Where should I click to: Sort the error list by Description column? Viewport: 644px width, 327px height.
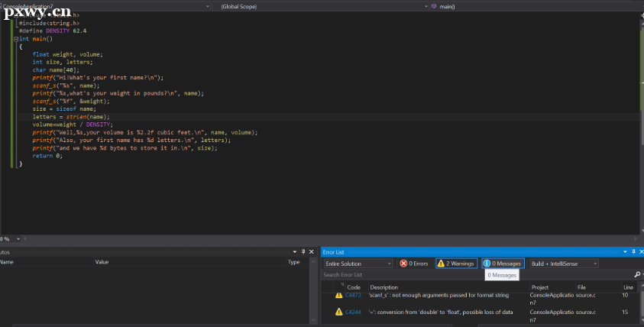[384, 287]
